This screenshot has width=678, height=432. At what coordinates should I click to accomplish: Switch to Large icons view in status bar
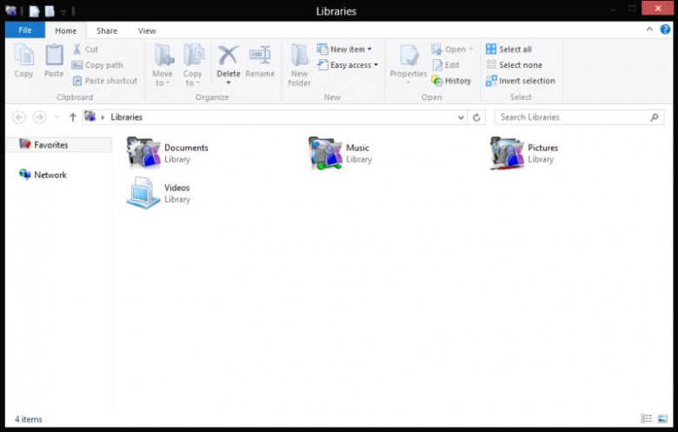(x=662, y=418)
